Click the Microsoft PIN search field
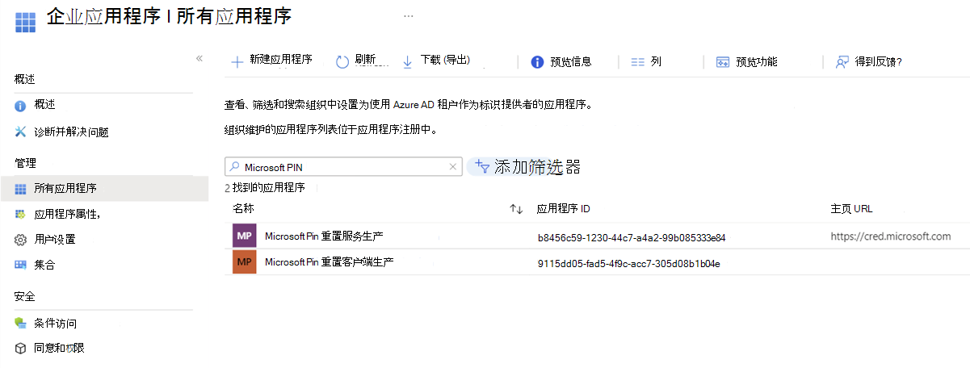This screenshot has width=970, height=368. point(343,167)
